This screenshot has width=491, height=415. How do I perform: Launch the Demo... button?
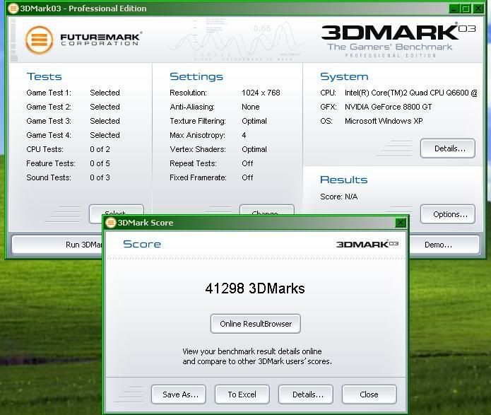click(x=438, y=245)
